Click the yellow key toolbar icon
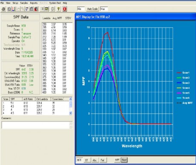The image size is (196, 165). pyautogui.click(x=58, y=9)
